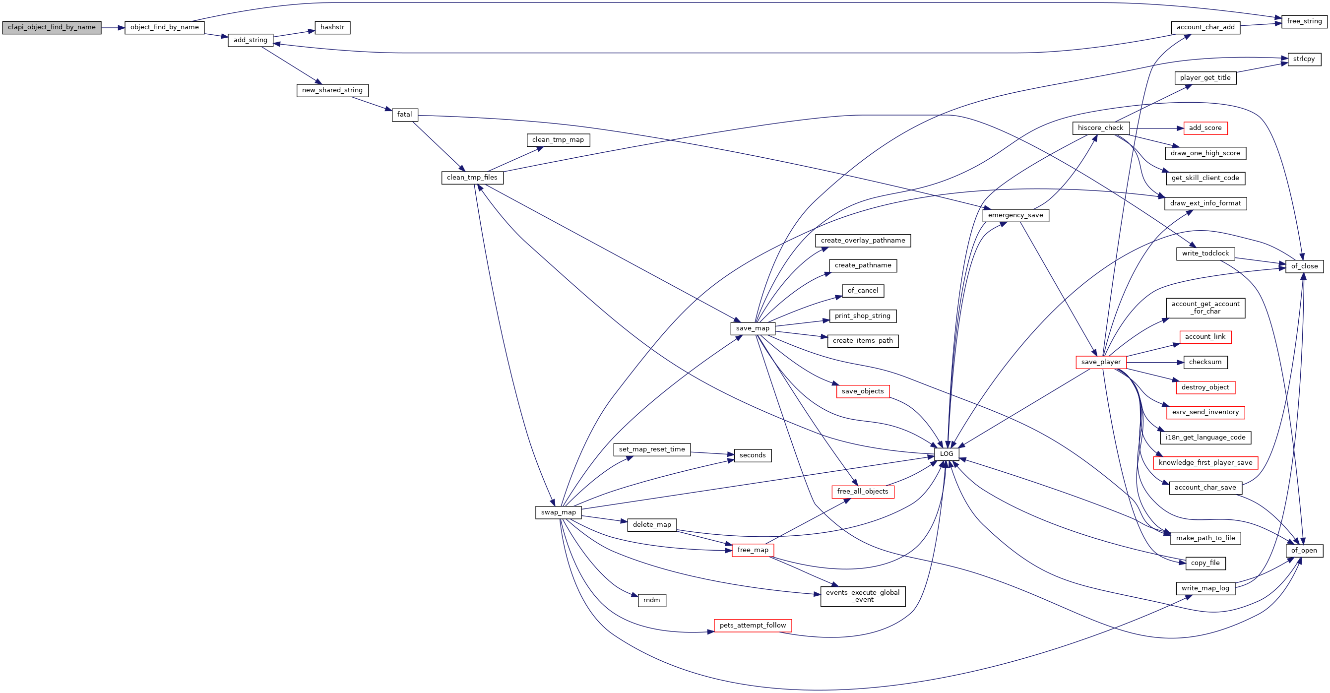Open the make_path_to_file node
The width and height of the screenshot is (1330, 693).
click(x=1205, y=538)
